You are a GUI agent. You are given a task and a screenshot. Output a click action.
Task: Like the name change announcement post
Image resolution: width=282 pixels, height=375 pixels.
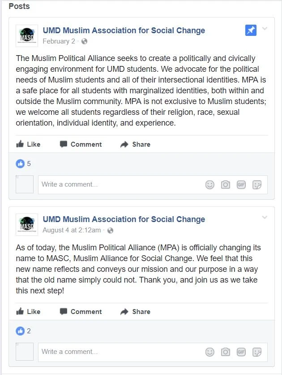tap(28, 311)
